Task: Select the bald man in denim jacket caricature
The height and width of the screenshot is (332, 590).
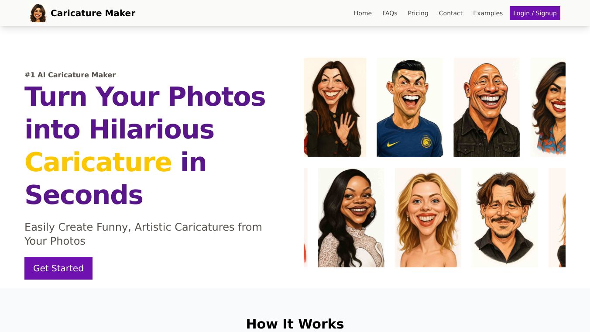Action: point(487,107)
